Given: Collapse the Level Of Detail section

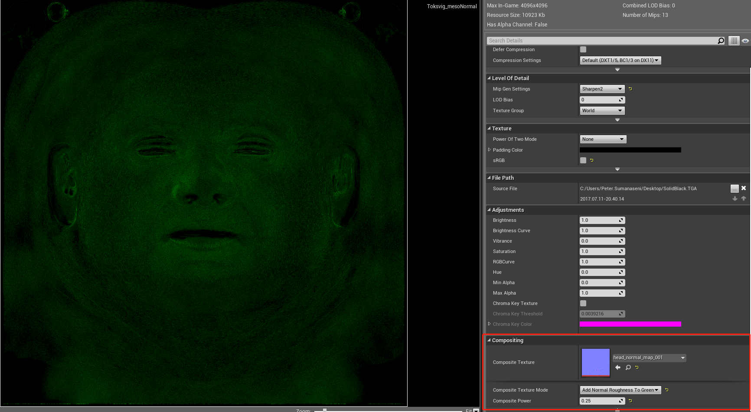Looking at the screenshot, I should coord(489,78).
